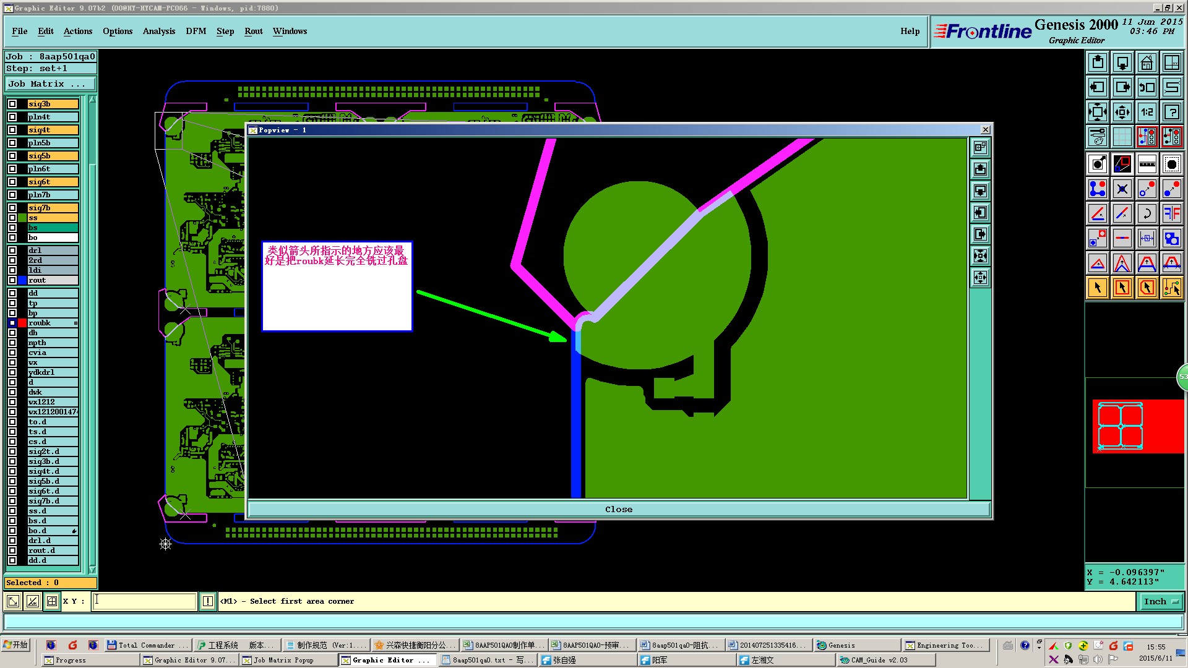Select the measure ruler tool
The image size is (1188, 668).
(1147, 164)
